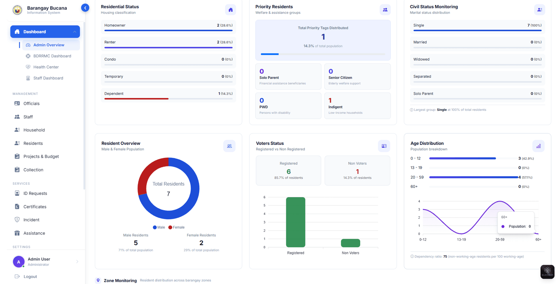The height and width of the screenshot is (284, 556).
Task: Click the bar chart icon in Age Distribution
Action: pos(538,146)
